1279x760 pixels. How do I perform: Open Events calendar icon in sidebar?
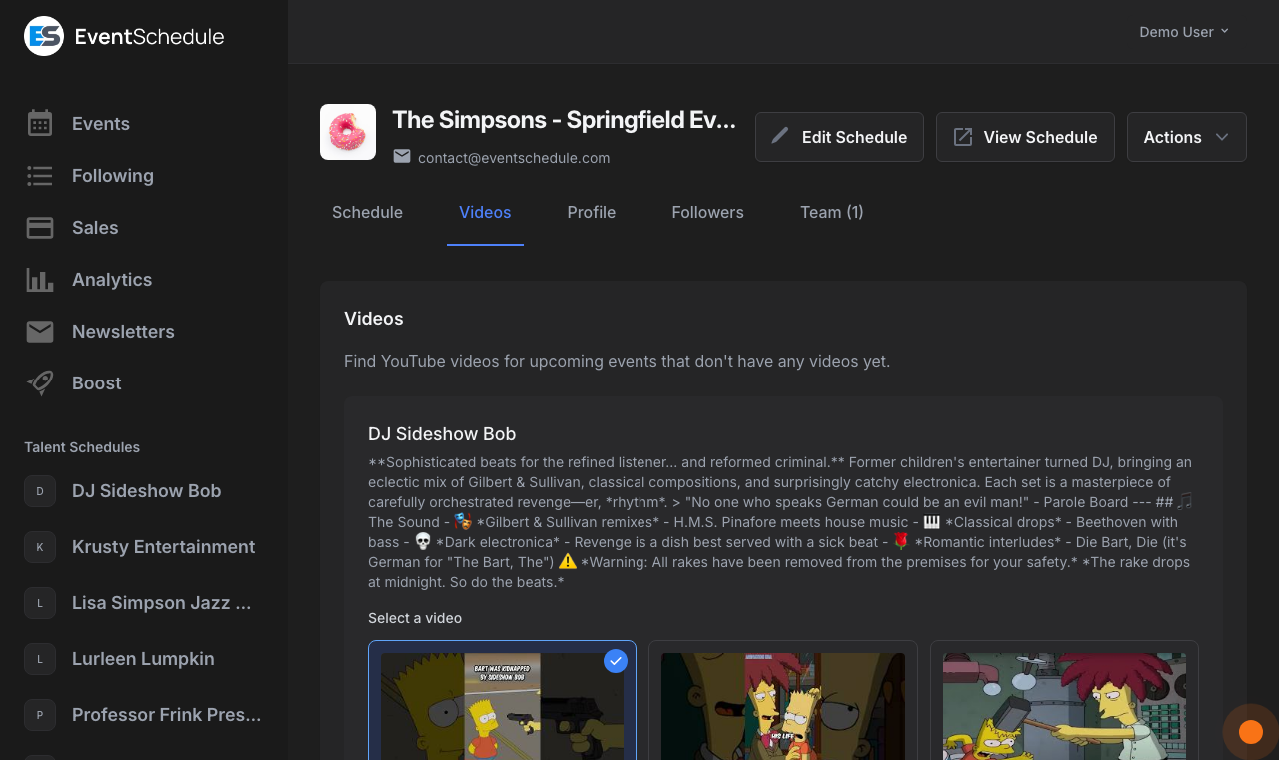(x=40, y=123)
